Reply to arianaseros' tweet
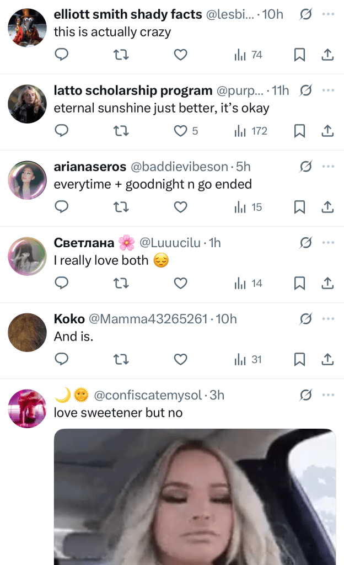Screen dimensions: 344x565 pos(62,207)
